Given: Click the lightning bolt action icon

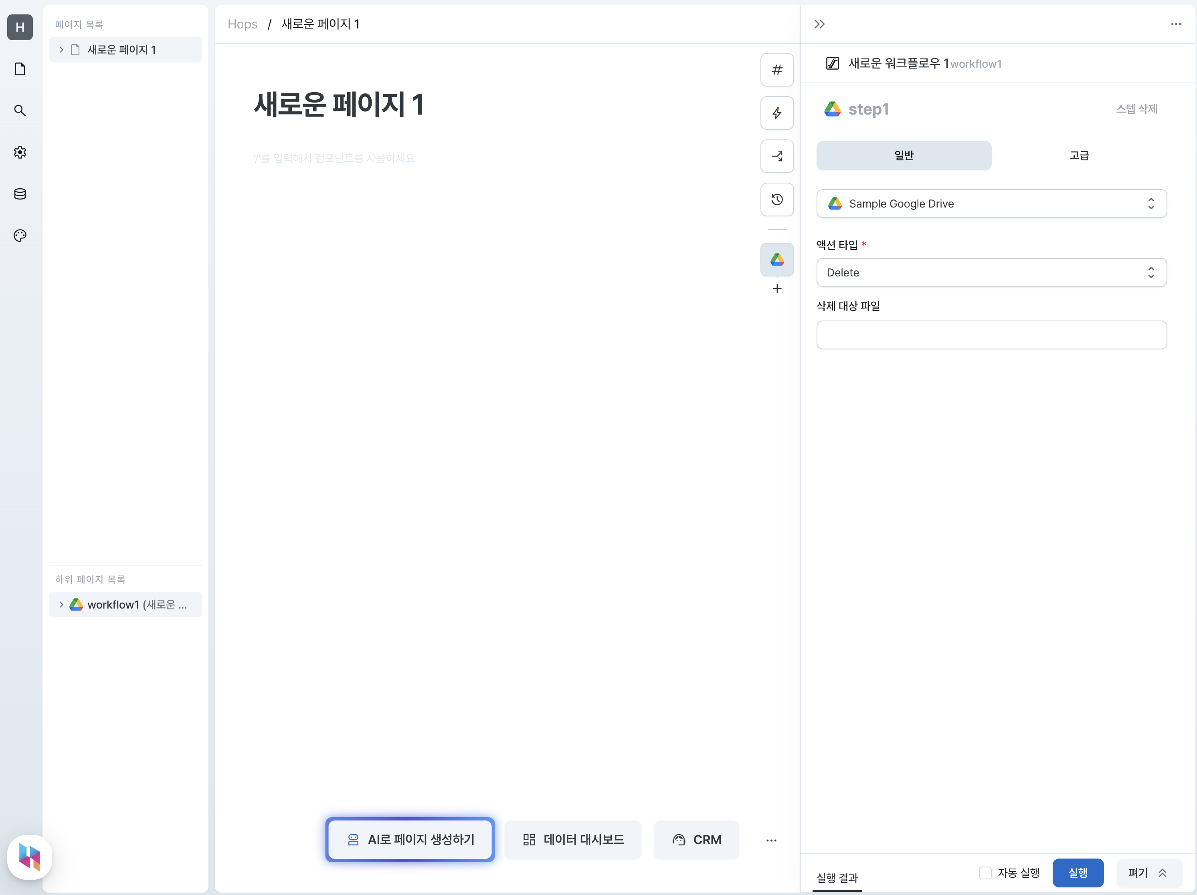Looking at the screenshot, I should tap(776, 112).
